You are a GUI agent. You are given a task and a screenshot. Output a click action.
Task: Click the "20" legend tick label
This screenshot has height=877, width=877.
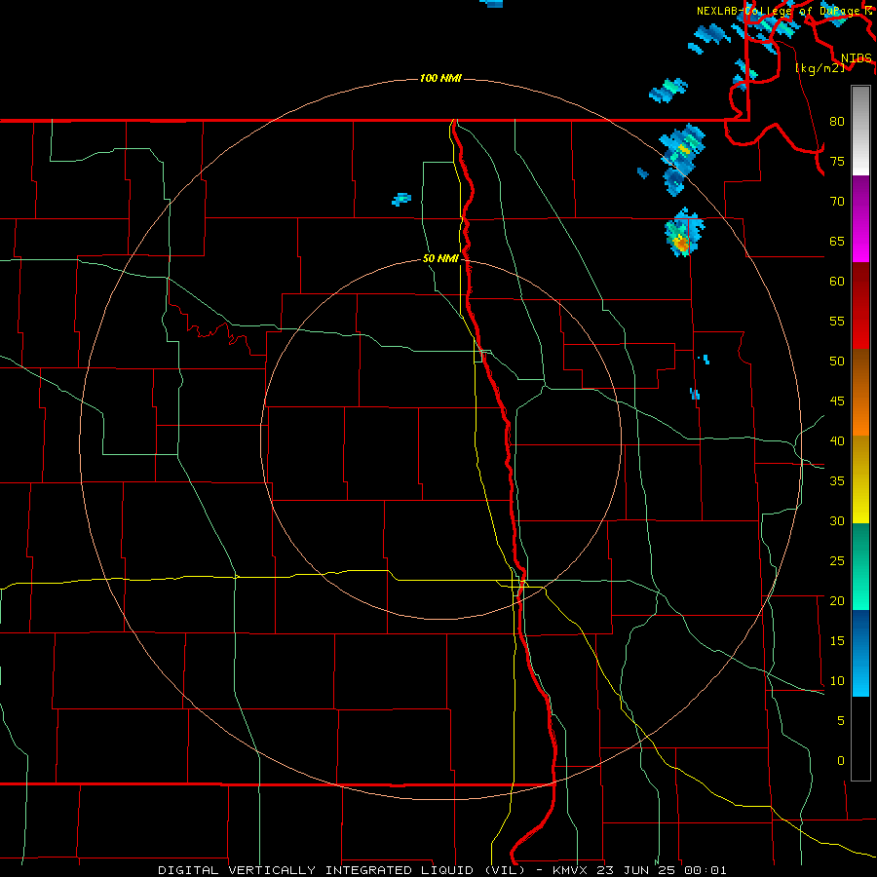[837, 600]
